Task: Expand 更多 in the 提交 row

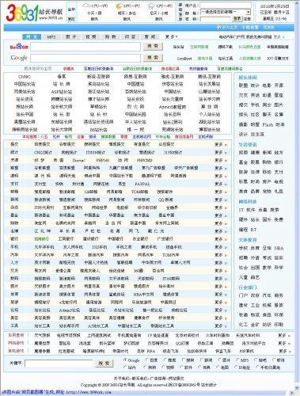Action: (x=221, y=144)
